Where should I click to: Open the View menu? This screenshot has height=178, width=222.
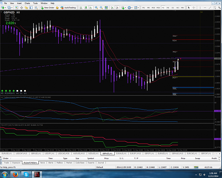pyautogui.click(x=12, y=3)
